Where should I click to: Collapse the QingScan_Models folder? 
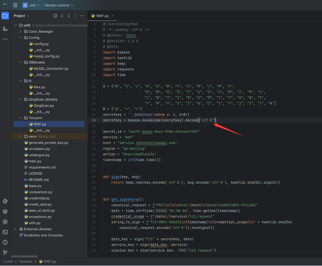click(x=21, y=99)
